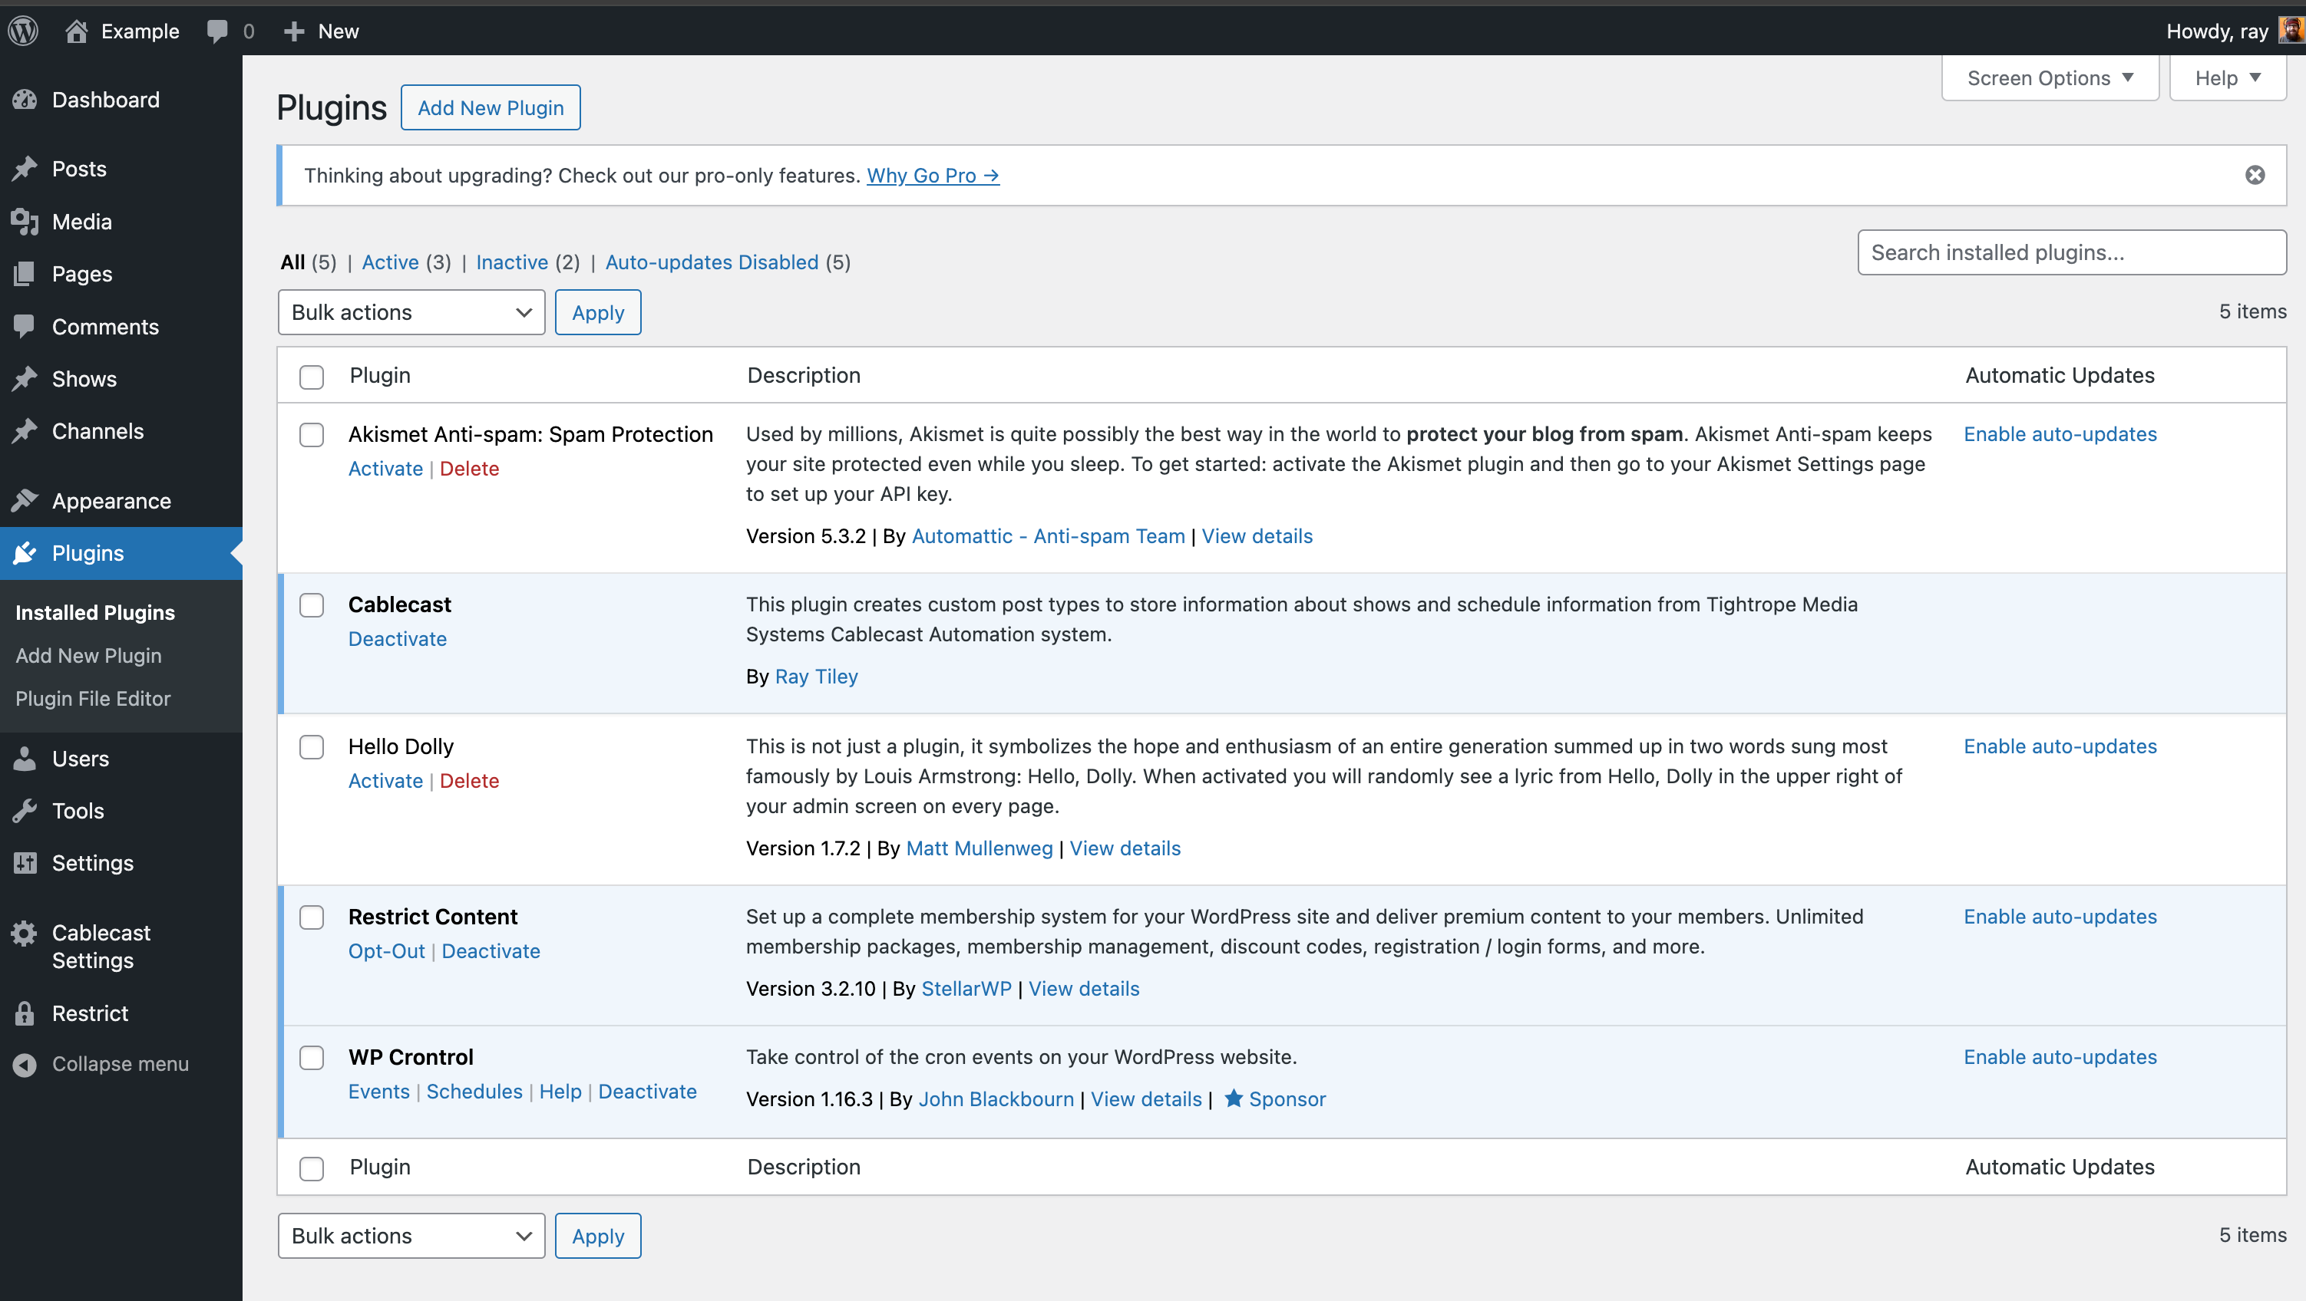The height and width of the screenshot is (1301, 2306).
Task: Deactivate the Cablecast plugin
Action: [x=398, y=639]
